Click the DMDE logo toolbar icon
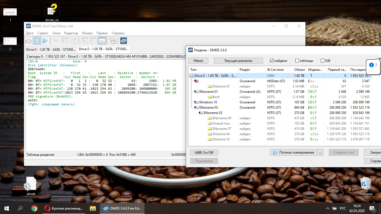The image size is (381, 214). [x=124, y=41]
